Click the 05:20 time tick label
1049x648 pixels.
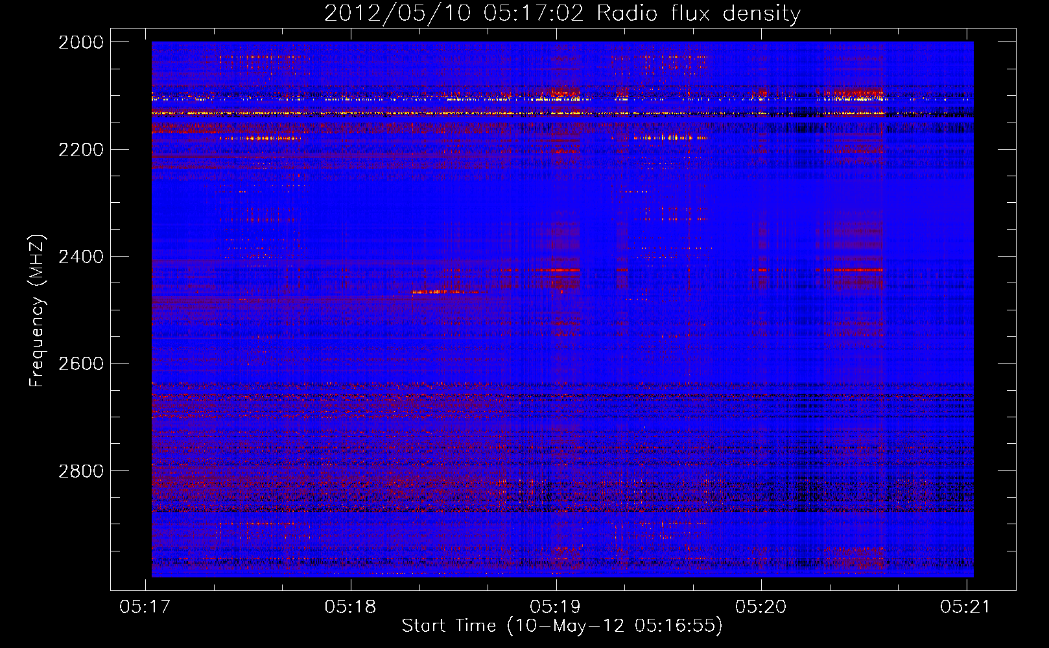click(761, 607)
